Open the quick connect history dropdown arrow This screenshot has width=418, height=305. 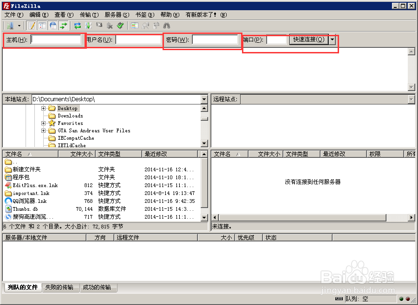click(x=332, y=39)
